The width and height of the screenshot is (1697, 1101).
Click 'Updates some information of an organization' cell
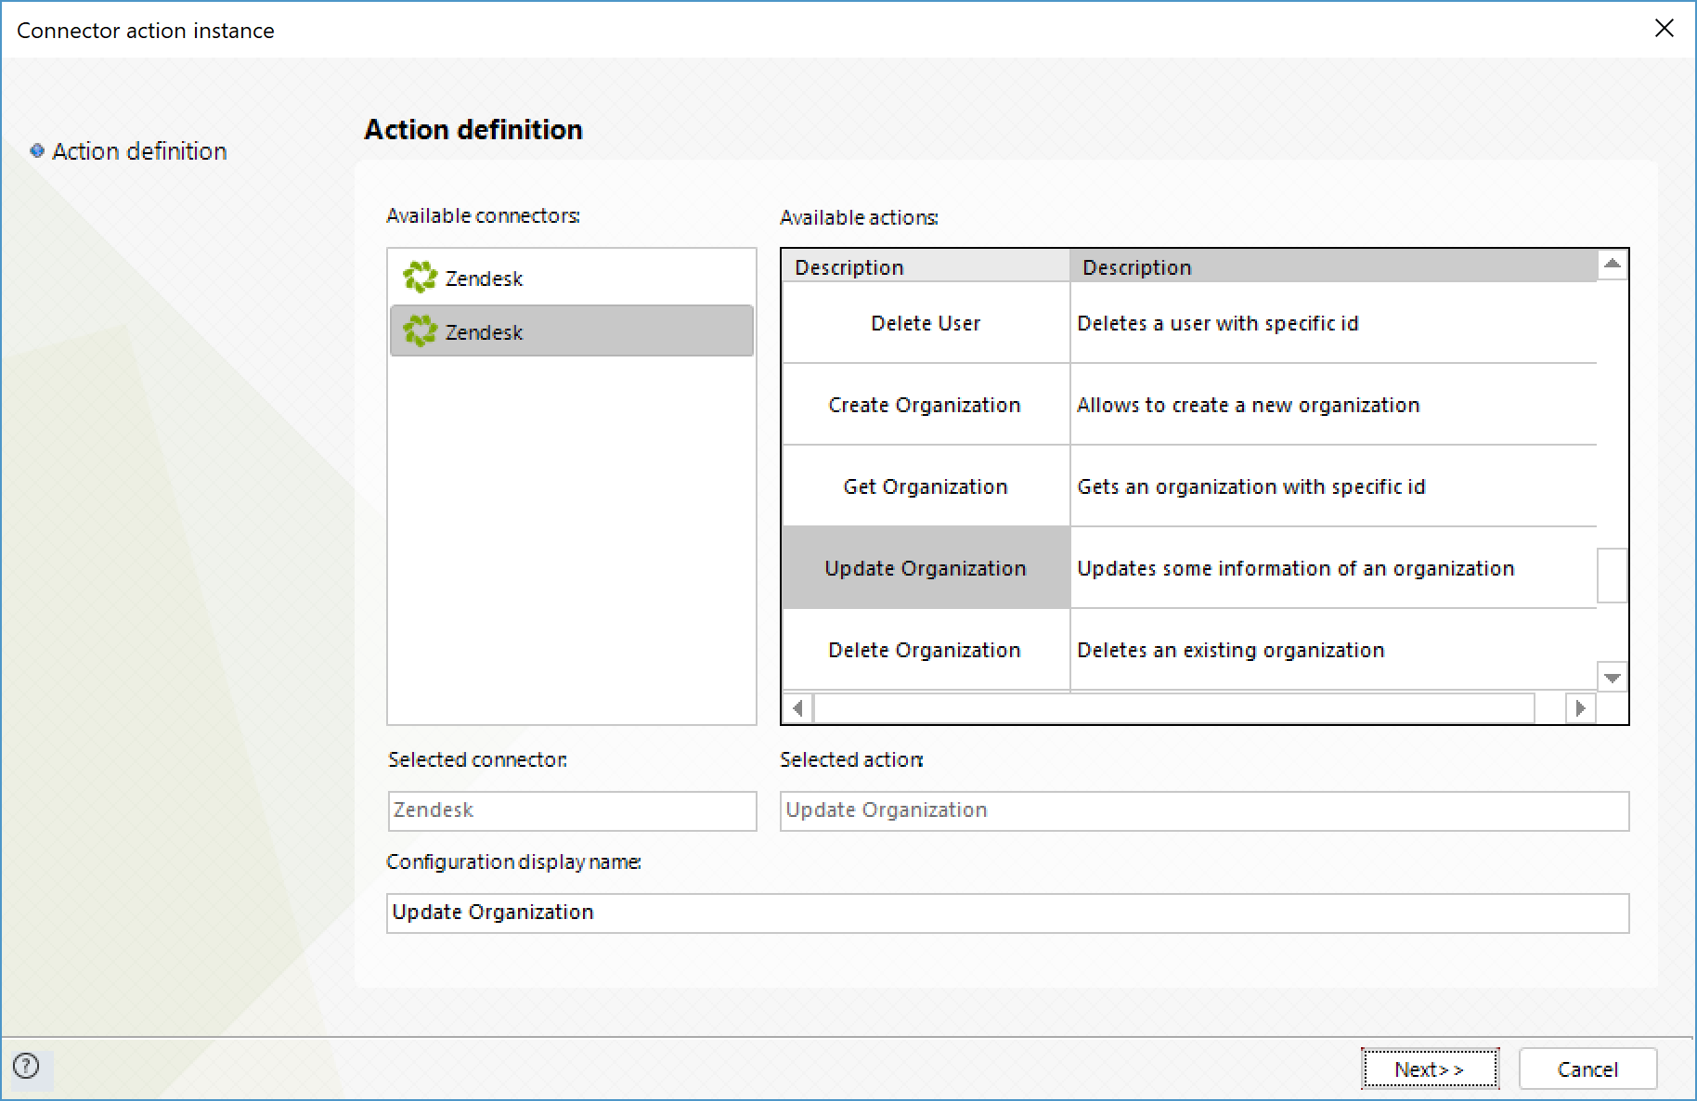(x=1333, y=568)
